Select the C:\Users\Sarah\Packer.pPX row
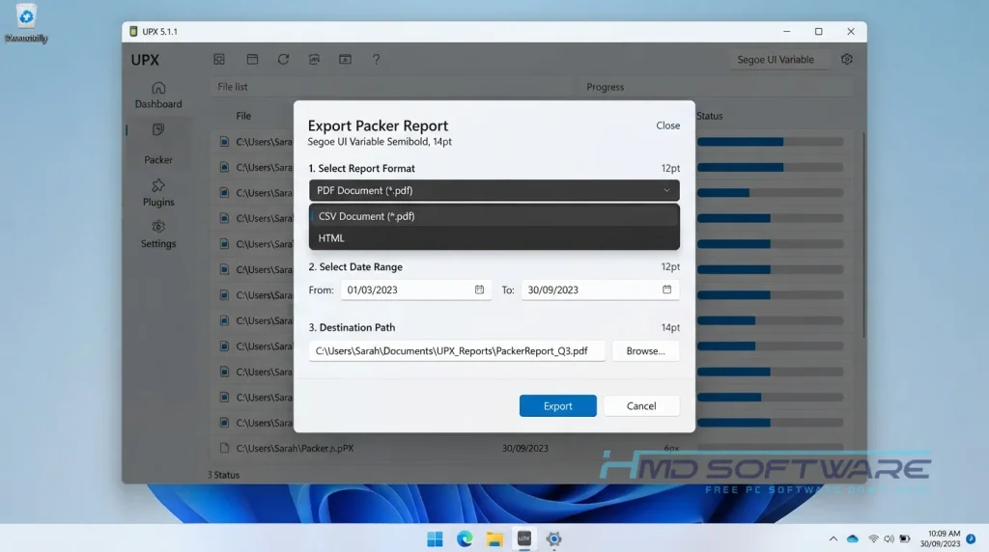Screen dimensions: 989x552 tap(532, 448)
